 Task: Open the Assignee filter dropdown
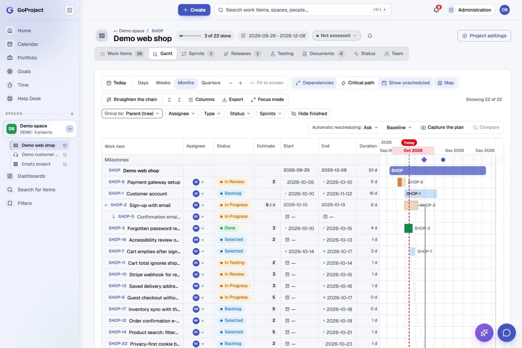182,114
